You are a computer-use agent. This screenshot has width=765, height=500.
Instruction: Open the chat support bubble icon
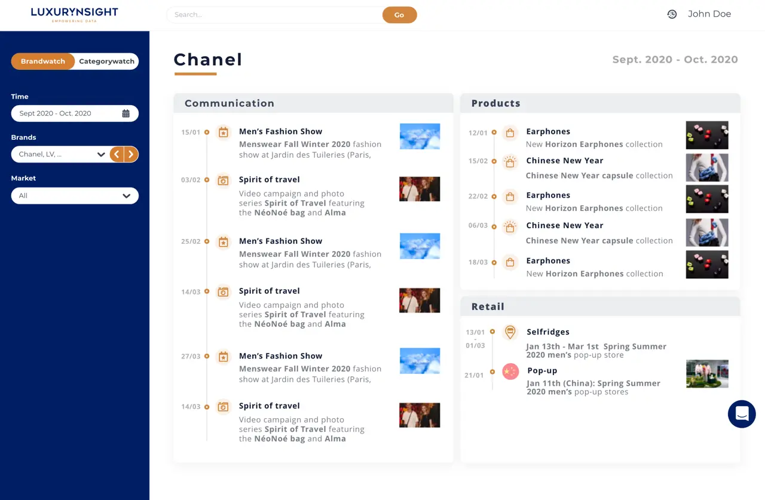742,413
